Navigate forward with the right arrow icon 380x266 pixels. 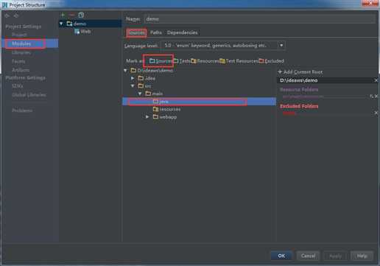[x=16, y=15]
